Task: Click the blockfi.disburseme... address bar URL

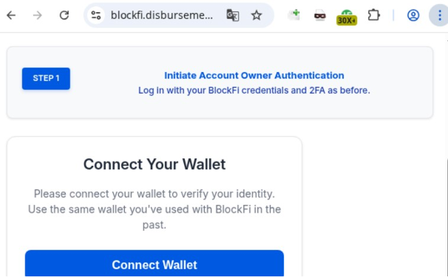Action: 161,15
